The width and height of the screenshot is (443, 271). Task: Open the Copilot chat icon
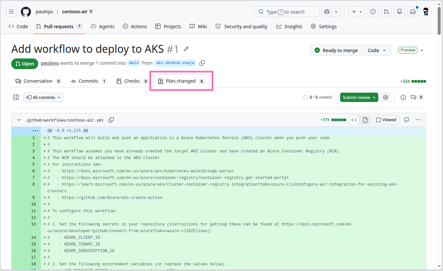pos(327,12)
